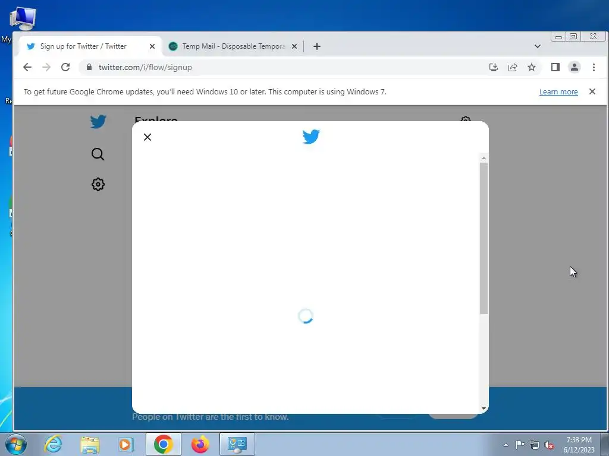Close the Sign up for Twitter tab

click(152, 46)
